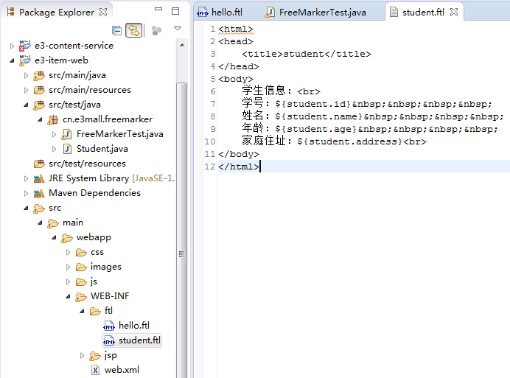Click the e3-content-service project icon

25,46
